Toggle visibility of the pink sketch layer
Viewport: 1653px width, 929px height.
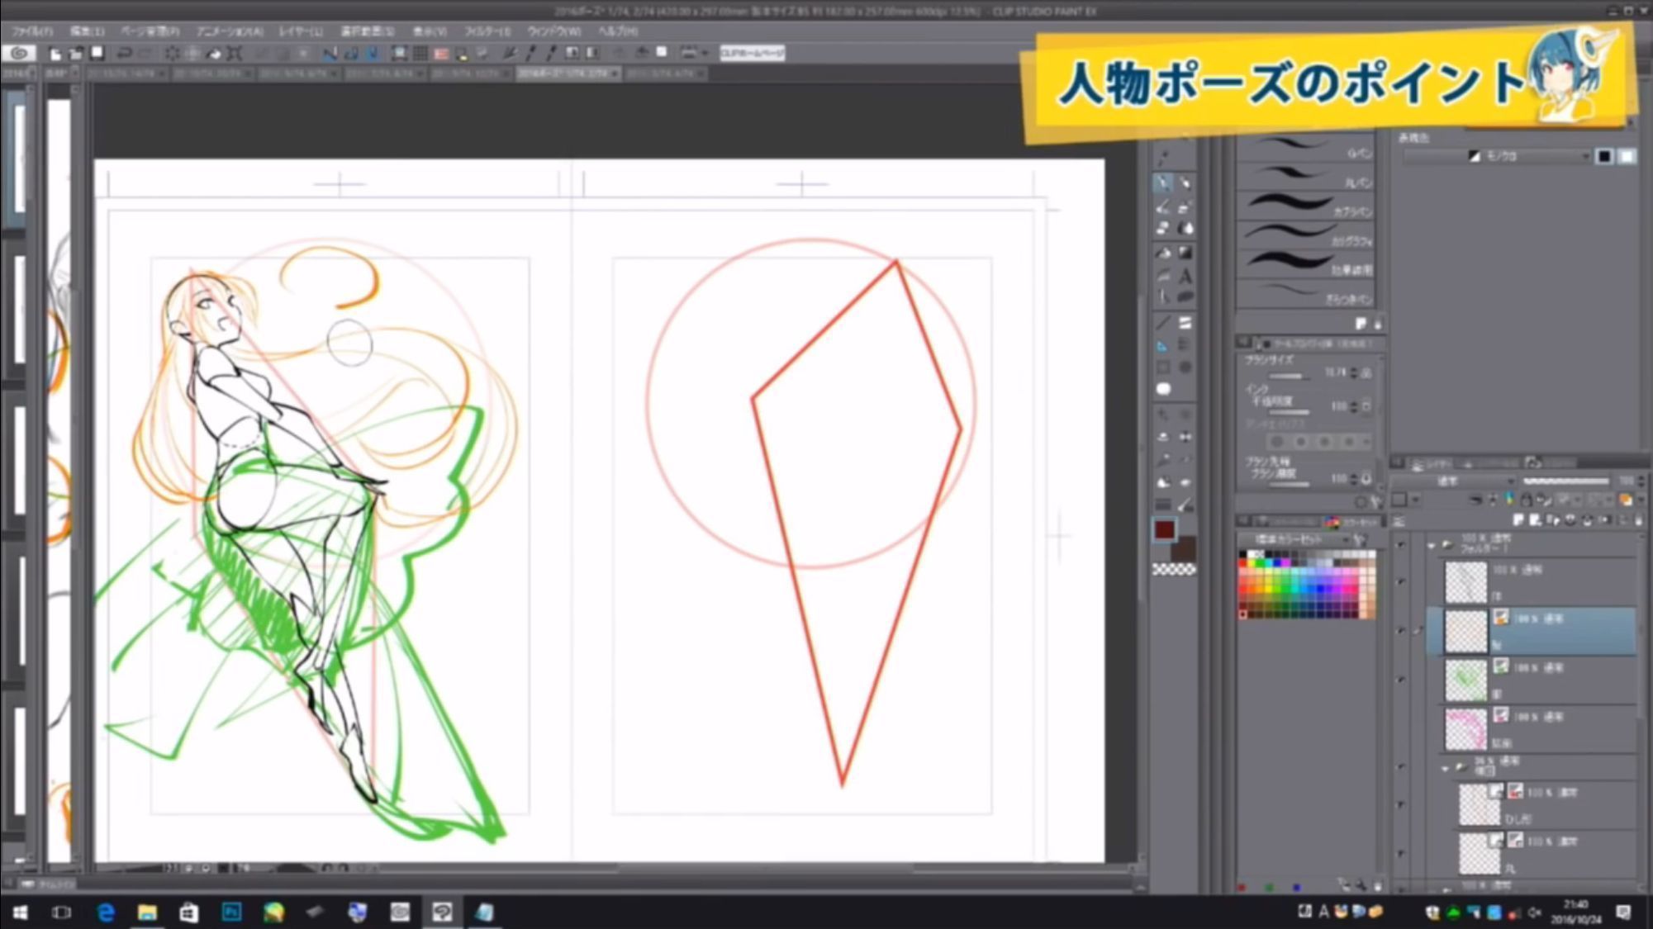coord(1401,728)
